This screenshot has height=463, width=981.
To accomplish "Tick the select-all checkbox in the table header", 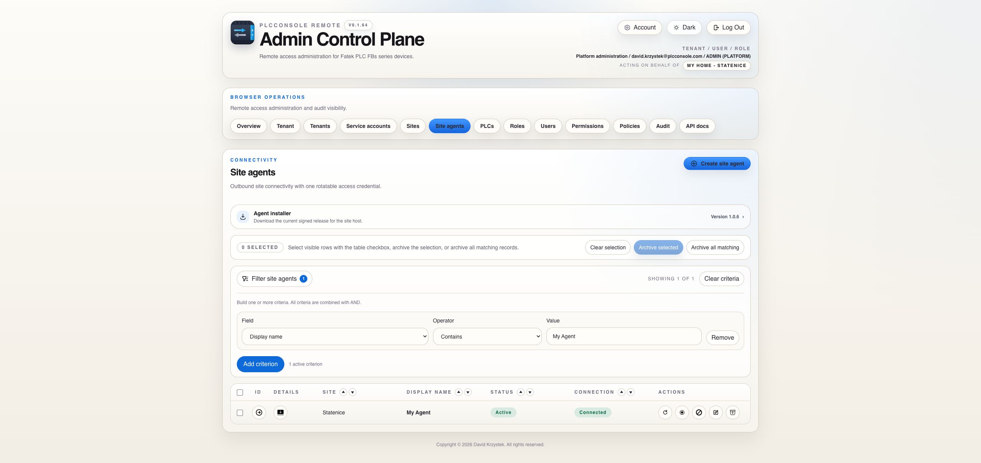I will pyautogui.click(x=240, y=393).
